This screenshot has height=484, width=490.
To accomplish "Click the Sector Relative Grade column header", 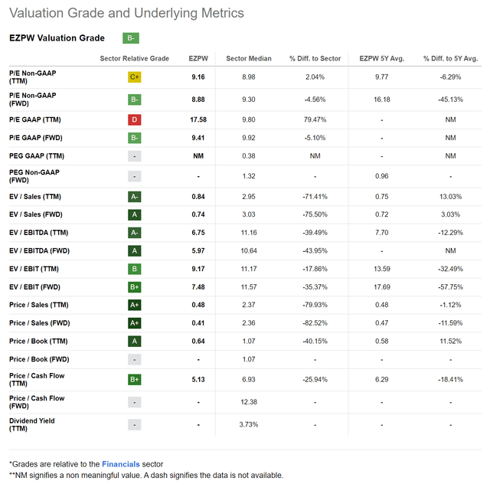I will click(x=135, y=58).
